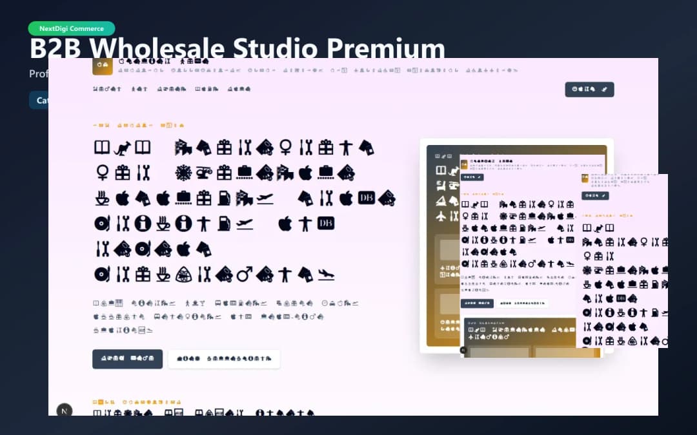The width and height of the screenshot is (697, 435).
Task: Click the dark primary button below the hero text
Action: coord(128,359)
